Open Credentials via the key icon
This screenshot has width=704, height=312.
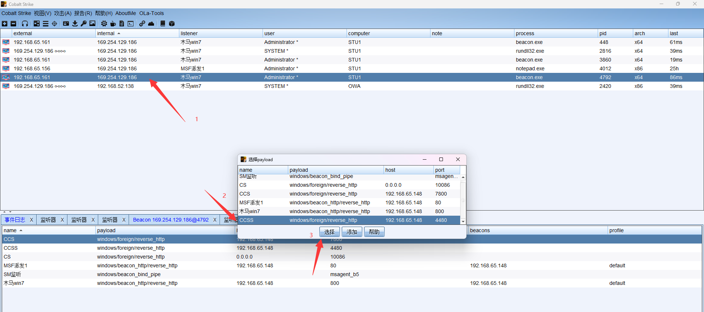tap(84, 24)
